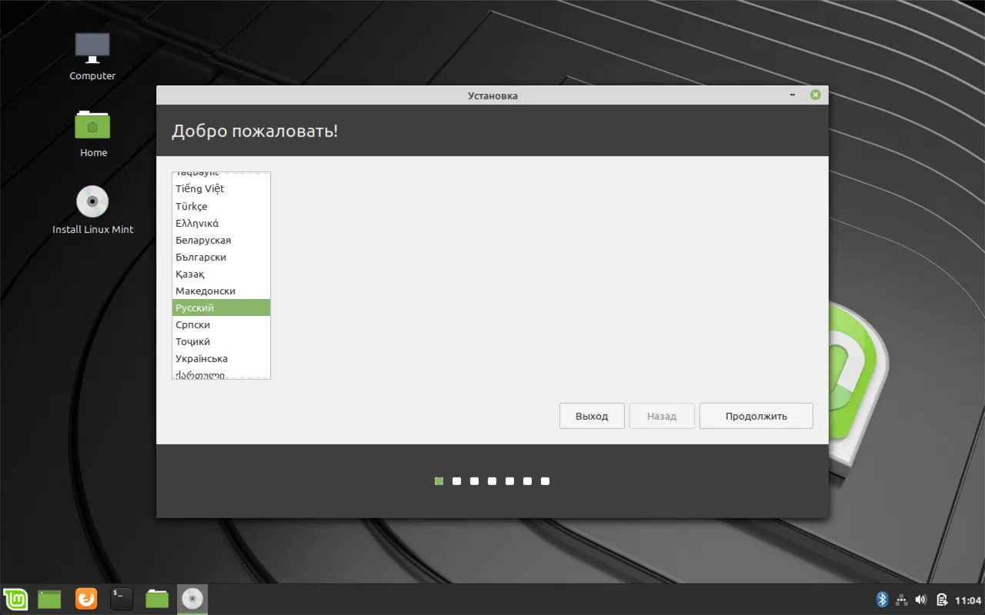Choose Српски in the language list

click(x=221, y=324)
